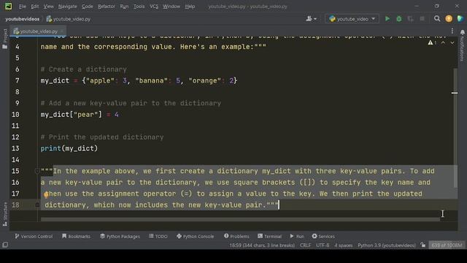Open Search Everywhere magnifier icon
Viewport: 467px width, 263px height.
437,19
